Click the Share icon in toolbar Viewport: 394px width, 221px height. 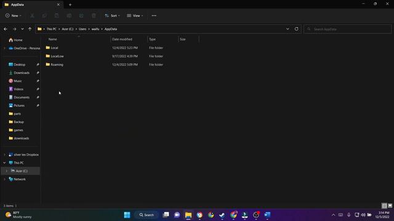81,16
